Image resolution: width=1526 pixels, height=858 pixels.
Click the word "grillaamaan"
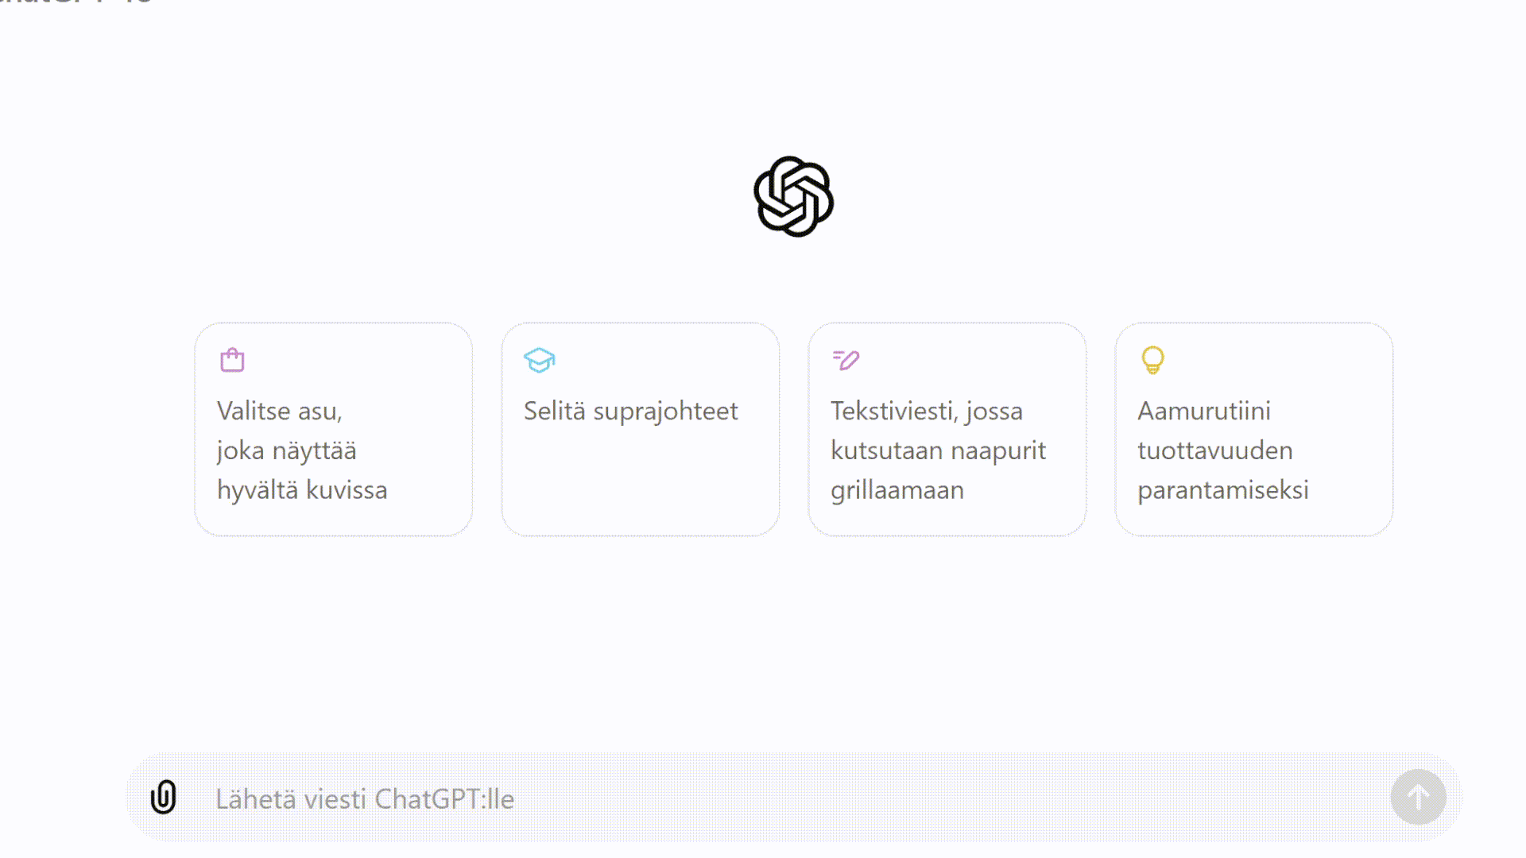[897, 490]
